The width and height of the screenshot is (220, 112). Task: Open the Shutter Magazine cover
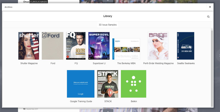pos(29,46)
